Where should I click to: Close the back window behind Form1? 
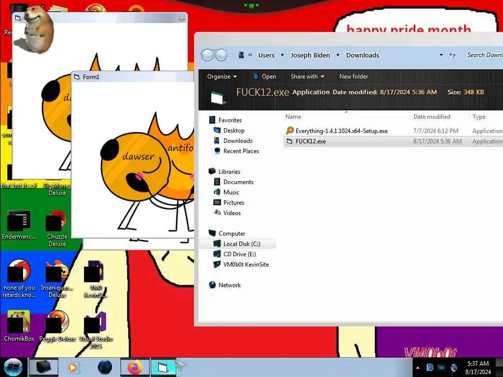(x=182, y=18)
